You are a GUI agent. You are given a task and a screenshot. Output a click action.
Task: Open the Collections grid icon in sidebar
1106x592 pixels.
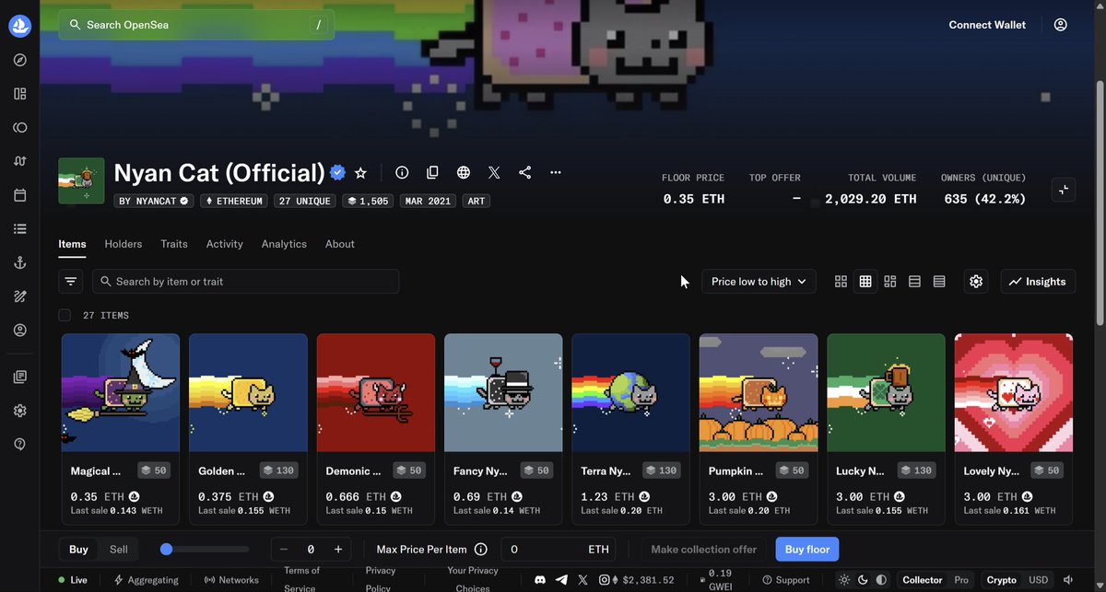20,94
